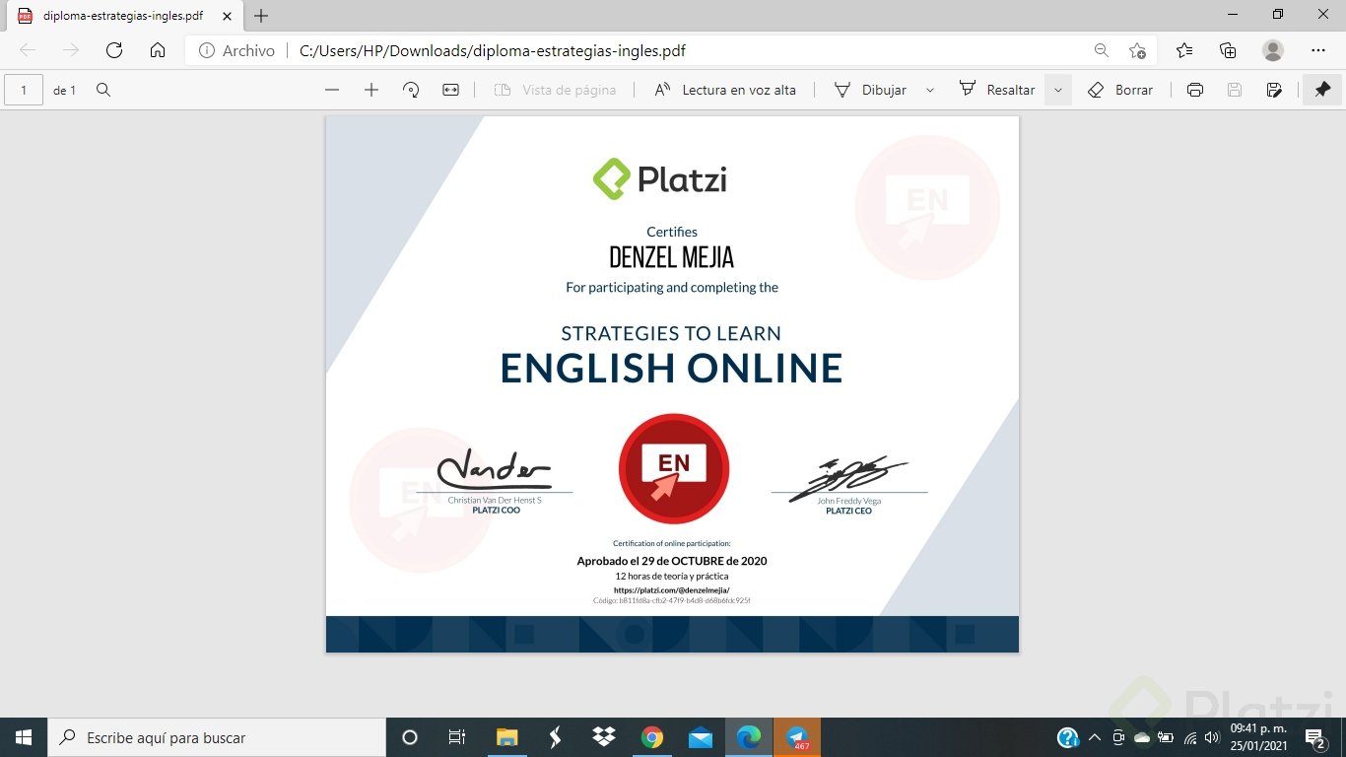Zoom out the PDF
This screenshot has width=1346, height=757.
[332, 90]
